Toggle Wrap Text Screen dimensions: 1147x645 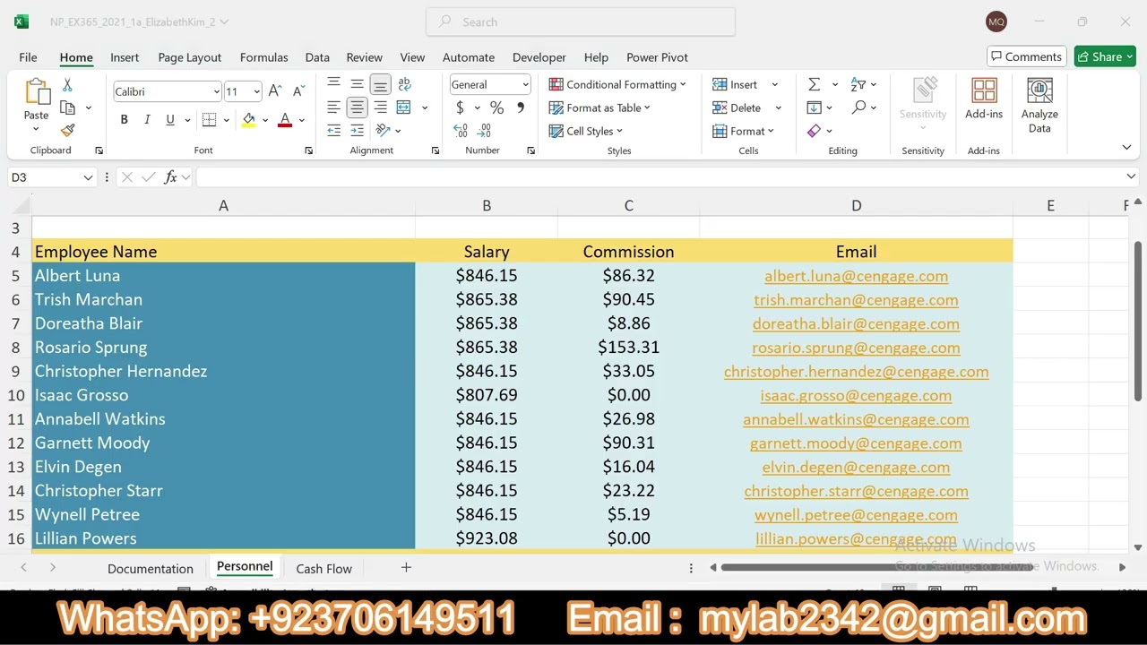[x=404, y=84]
